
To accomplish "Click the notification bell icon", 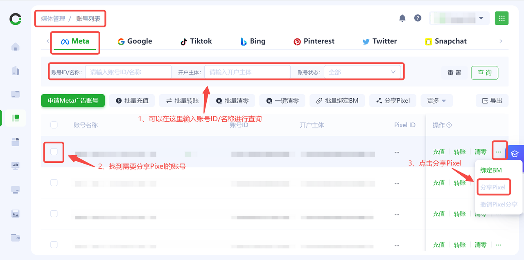I will [x=402, y=18].
